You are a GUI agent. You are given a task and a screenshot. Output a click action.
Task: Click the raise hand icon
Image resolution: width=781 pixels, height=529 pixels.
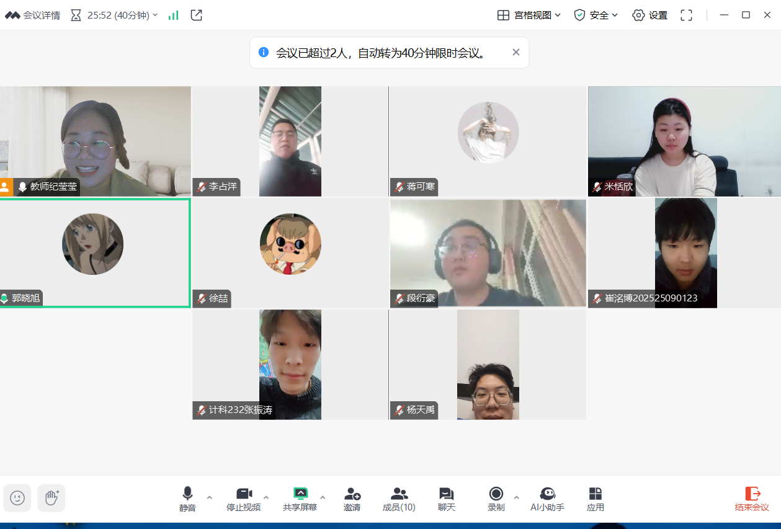[x=51, y=497]
